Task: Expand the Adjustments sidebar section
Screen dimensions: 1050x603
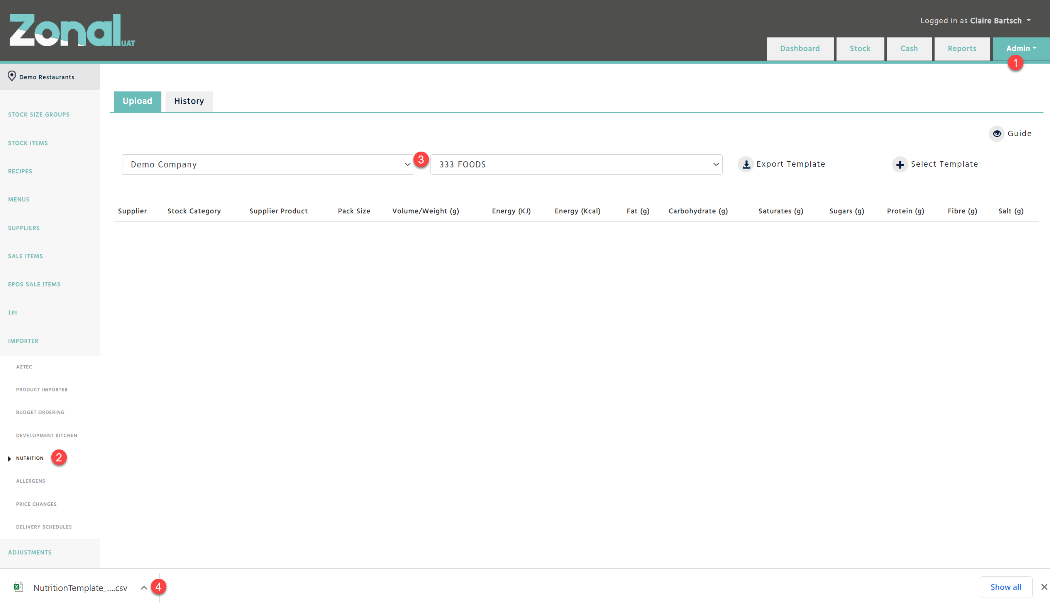Action: 30,552
